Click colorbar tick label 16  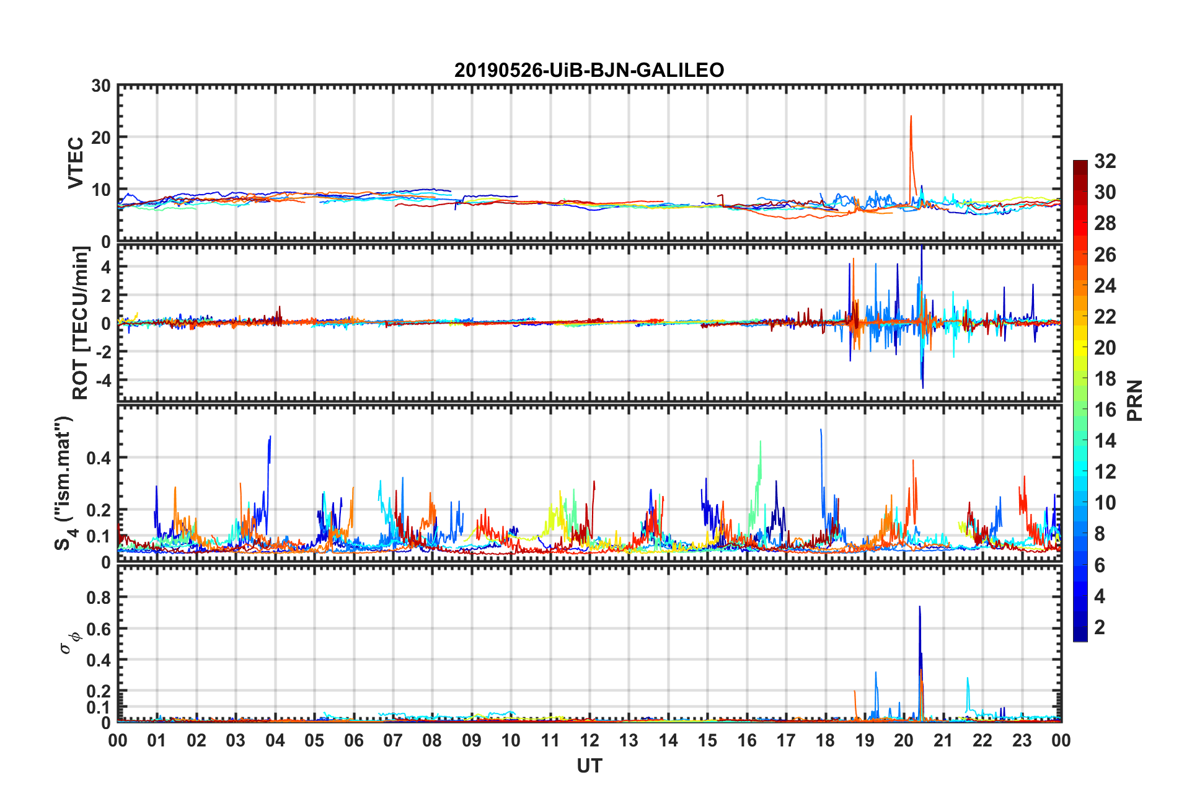coord(1105,410)
